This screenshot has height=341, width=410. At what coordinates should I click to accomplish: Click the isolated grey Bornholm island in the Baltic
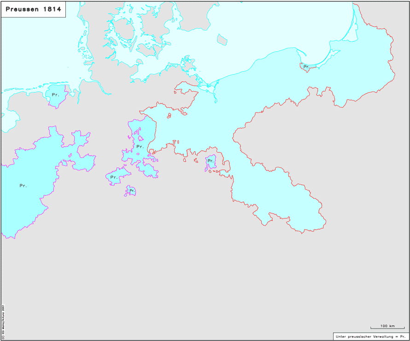[222, 40]
